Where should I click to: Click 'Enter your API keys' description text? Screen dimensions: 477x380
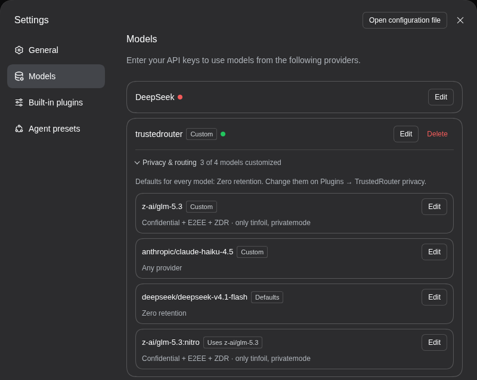pos(243,60)
